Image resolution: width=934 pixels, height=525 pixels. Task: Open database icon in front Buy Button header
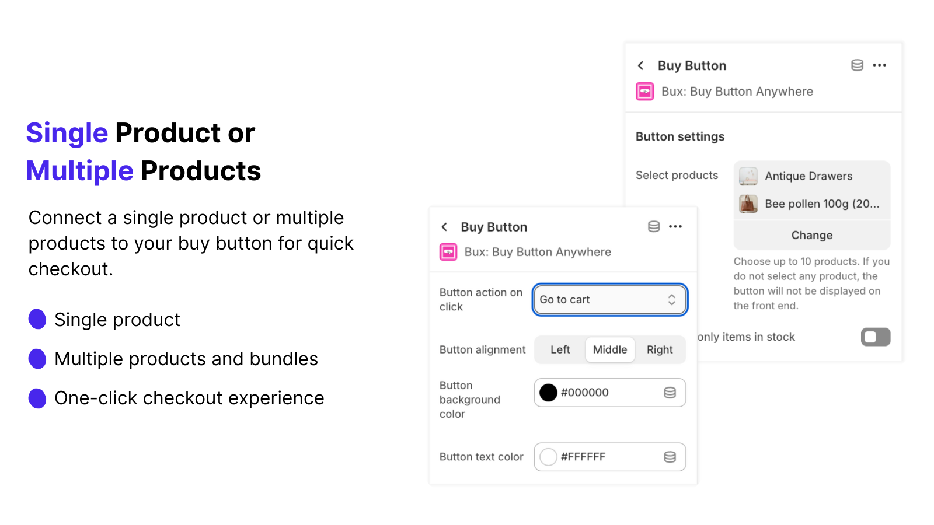pos(654,227)
